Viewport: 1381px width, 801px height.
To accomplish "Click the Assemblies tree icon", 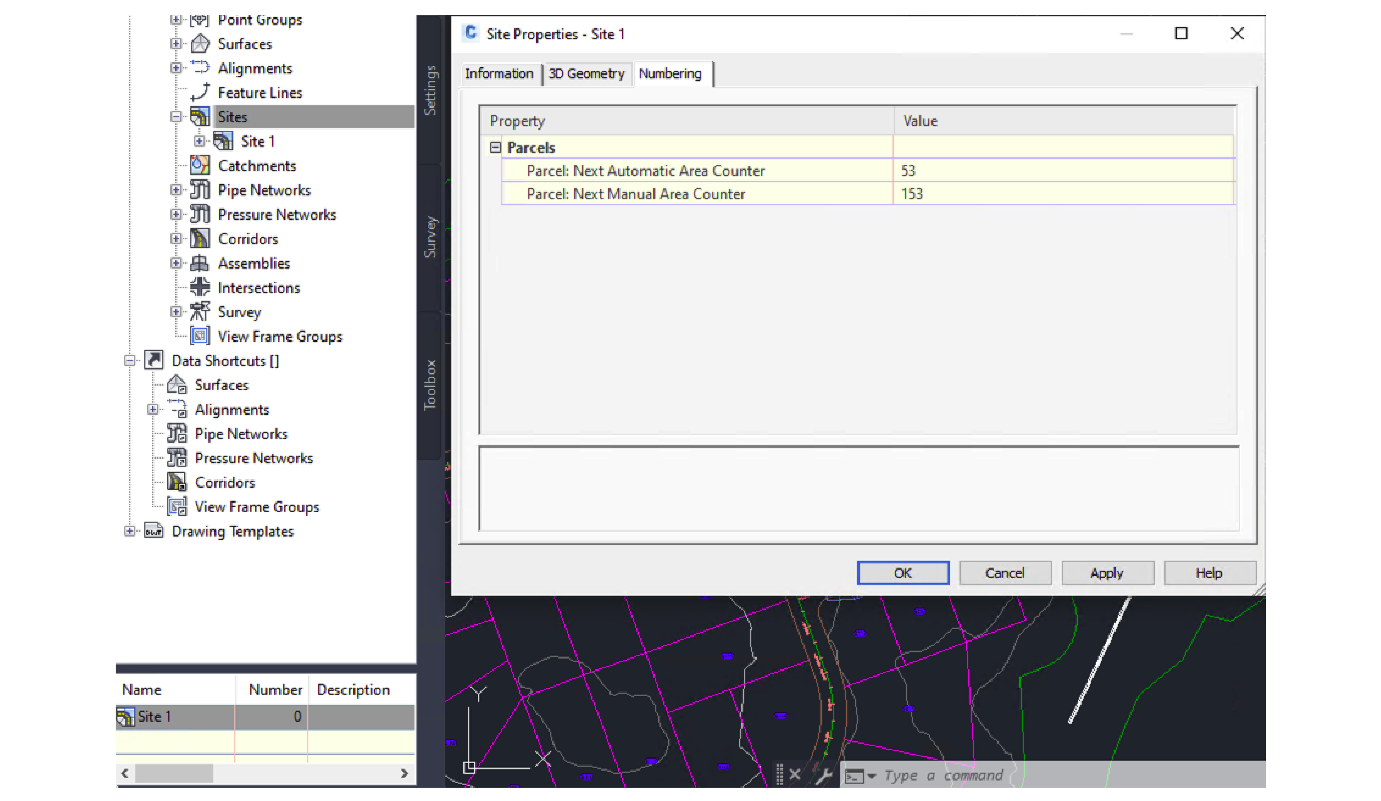I will click(200, 264).
